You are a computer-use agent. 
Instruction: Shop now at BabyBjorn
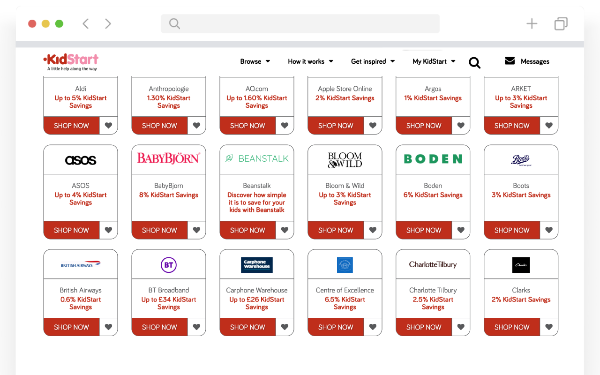(x=159, y=230)
